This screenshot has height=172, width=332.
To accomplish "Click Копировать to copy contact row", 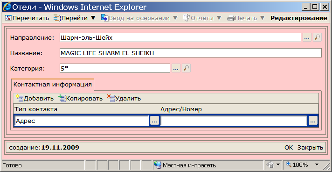I will [x=81, y=98].
